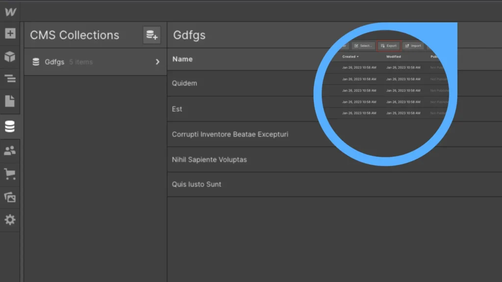Image resolution: width=502 pixels, height=282 pixels.
Task: Open the CMS database panel
Action: pos(10,127)
